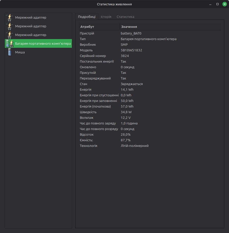Click the 50,0 Wh full energy value
229x233 pixels.
[127, 101]
